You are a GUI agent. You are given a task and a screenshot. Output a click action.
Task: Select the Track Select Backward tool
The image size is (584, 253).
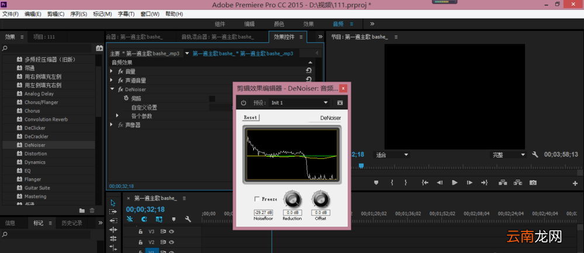113,221
